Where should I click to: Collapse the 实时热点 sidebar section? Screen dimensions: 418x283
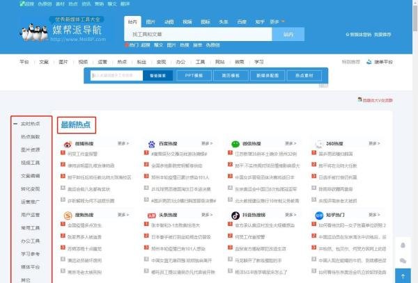click(x=15, y=124)
